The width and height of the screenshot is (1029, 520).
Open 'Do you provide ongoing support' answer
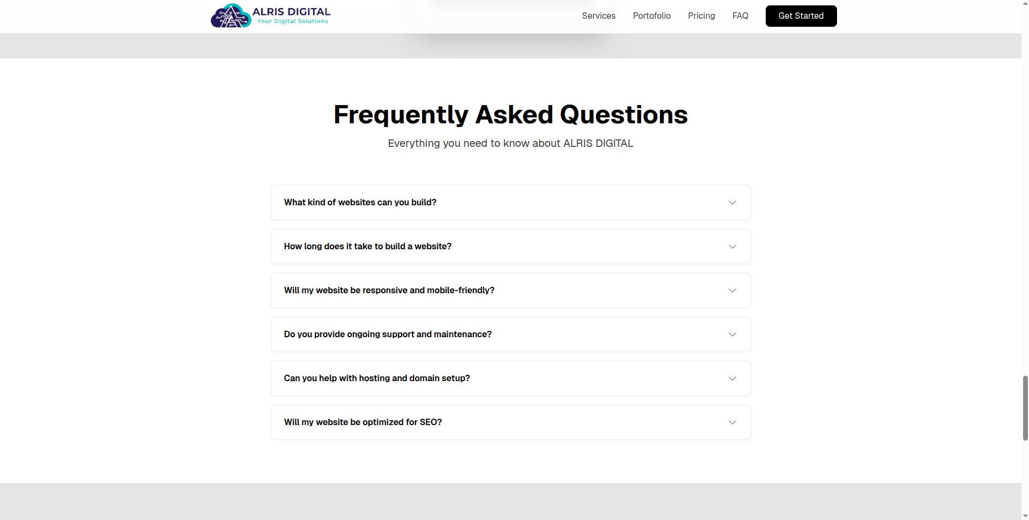point(388,335)
